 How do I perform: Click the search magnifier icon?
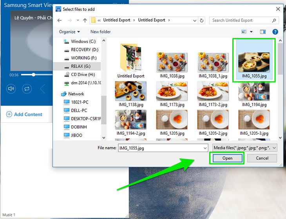tap(274, 20)
